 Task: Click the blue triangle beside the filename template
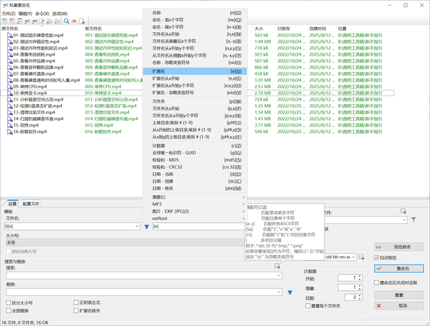tap(146, 227)
